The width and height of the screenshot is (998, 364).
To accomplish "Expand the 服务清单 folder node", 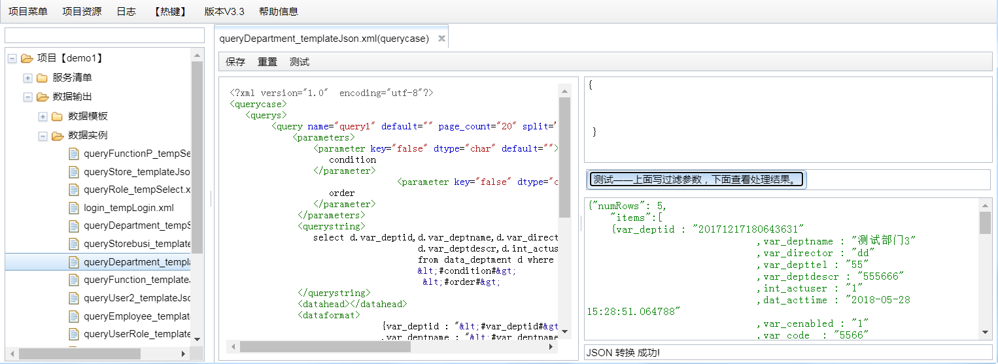I will point(27,78).
